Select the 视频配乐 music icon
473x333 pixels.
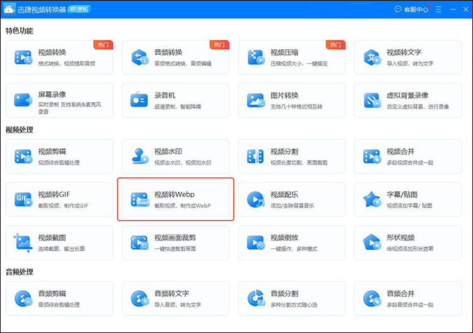tap(256, 199)
